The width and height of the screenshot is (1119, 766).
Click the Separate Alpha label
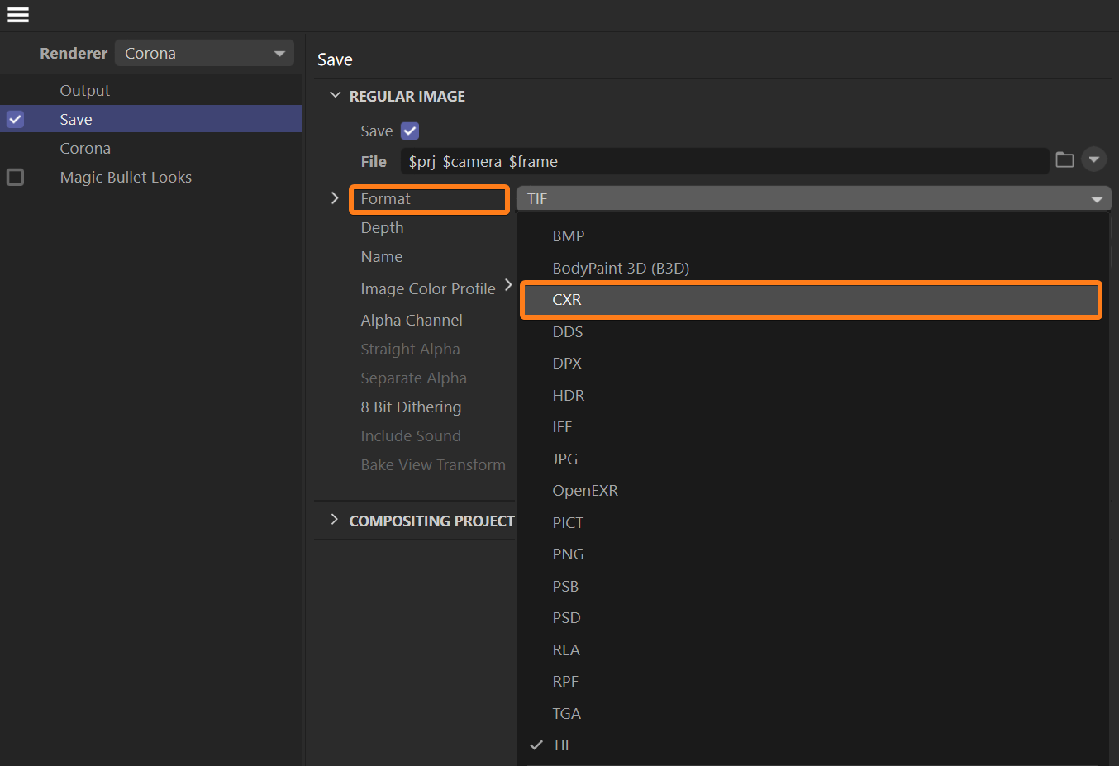click(x=413, y=378)
